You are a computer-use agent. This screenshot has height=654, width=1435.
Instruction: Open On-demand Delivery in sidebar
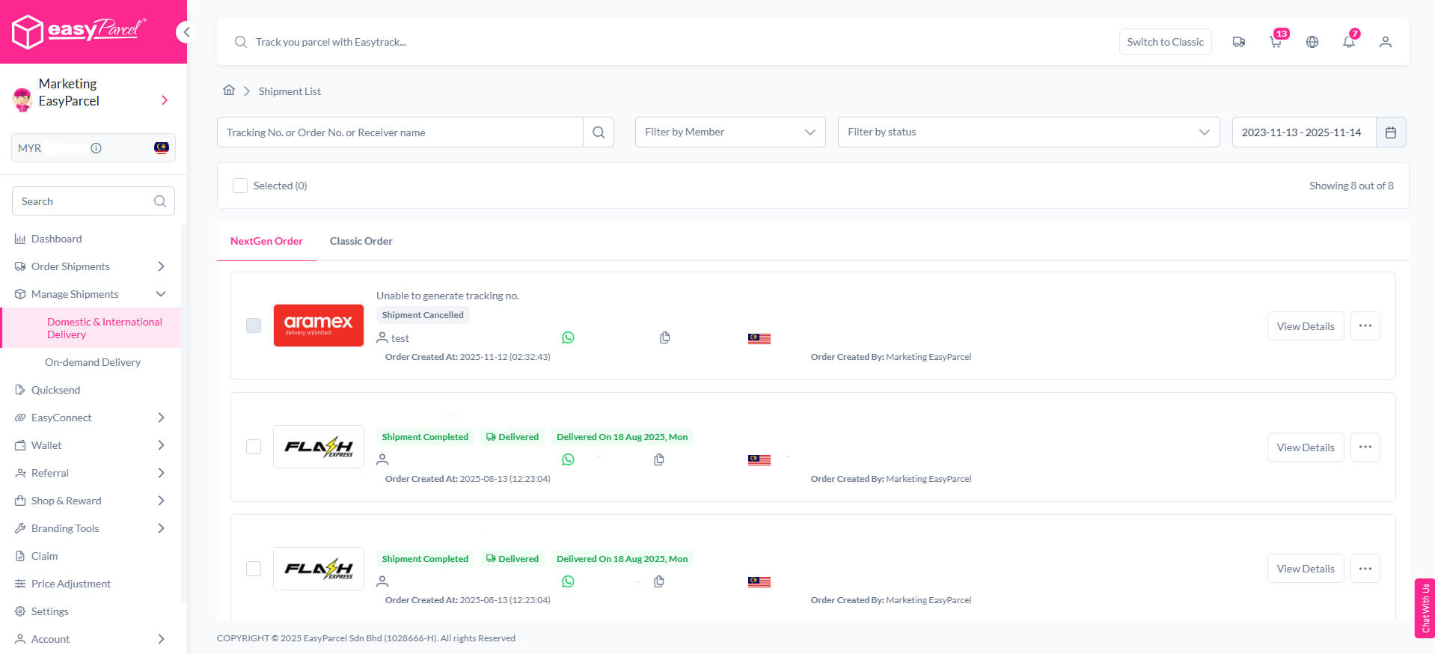tap(93, 362)
